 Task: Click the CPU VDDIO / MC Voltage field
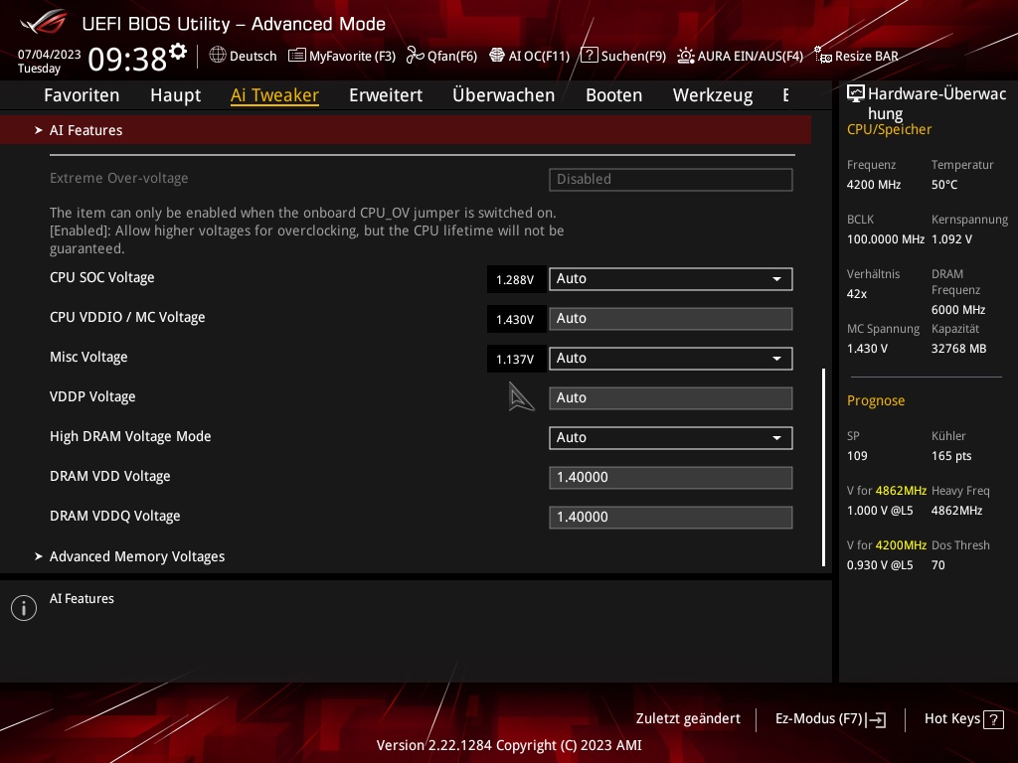(x=671, y=319)
